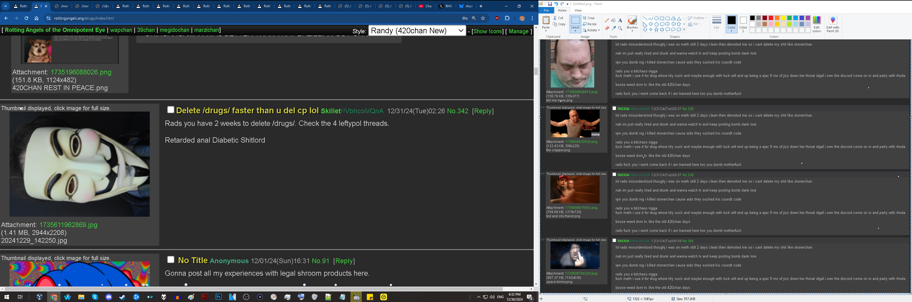
Task: Select the Oval shape in Shapes gallery
Action: click(657, 18)
